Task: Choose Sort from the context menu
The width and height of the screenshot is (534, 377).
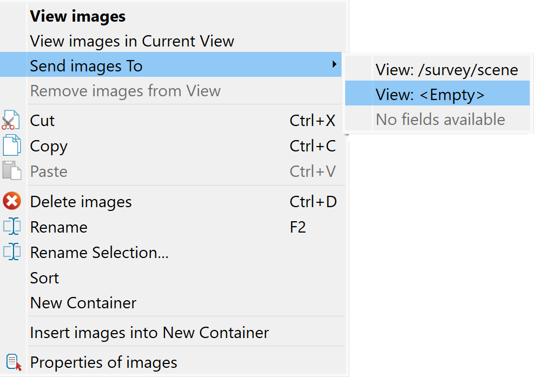Action: [44, 278]
